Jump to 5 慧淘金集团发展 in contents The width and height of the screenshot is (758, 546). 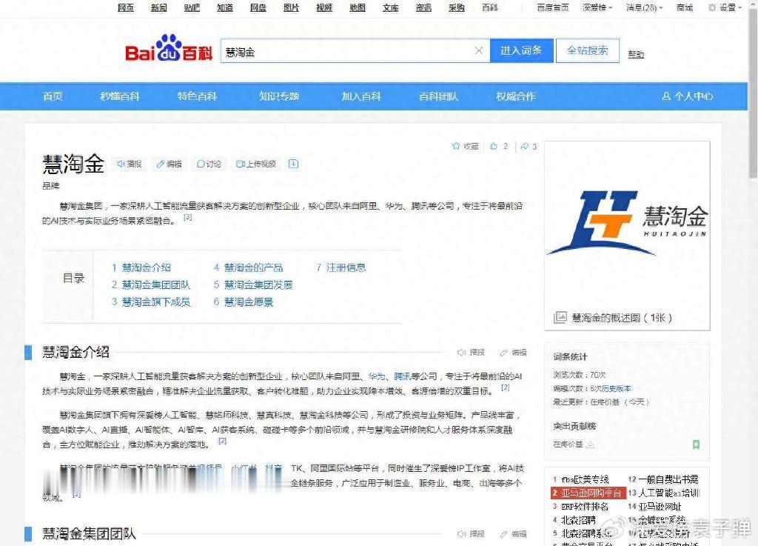click(x=253, y=284)
